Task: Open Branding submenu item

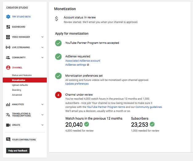Action: click(17, 90)
